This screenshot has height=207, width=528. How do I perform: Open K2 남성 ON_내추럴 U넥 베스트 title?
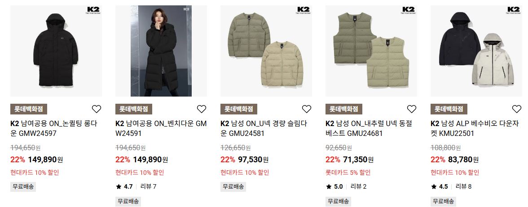coord(369,128)
